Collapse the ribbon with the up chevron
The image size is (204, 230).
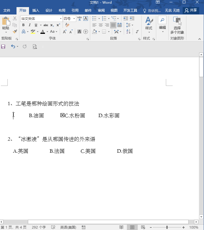(x=199, y=39)
